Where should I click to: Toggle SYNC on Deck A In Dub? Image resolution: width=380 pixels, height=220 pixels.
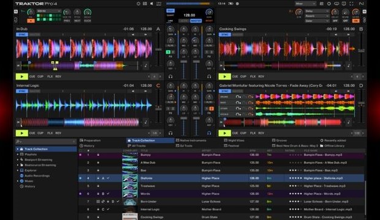pyautogui.click(x=22, y=35)
